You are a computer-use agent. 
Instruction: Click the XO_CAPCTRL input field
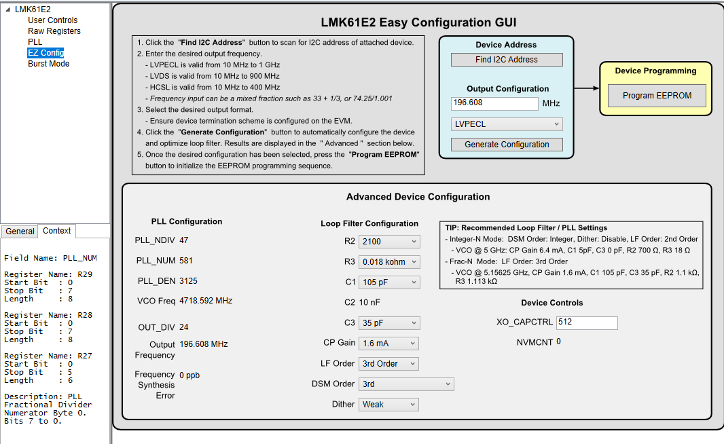click(587, 322)
